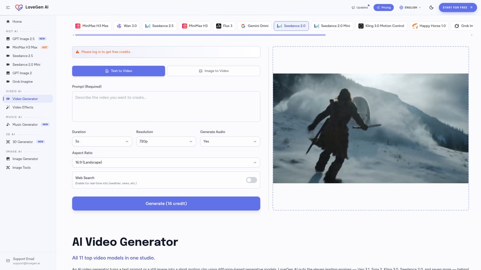The width and height of the screenshot is (481, 270).
Task: Open Image Tools in sidebar
Action: click(28, 168)
